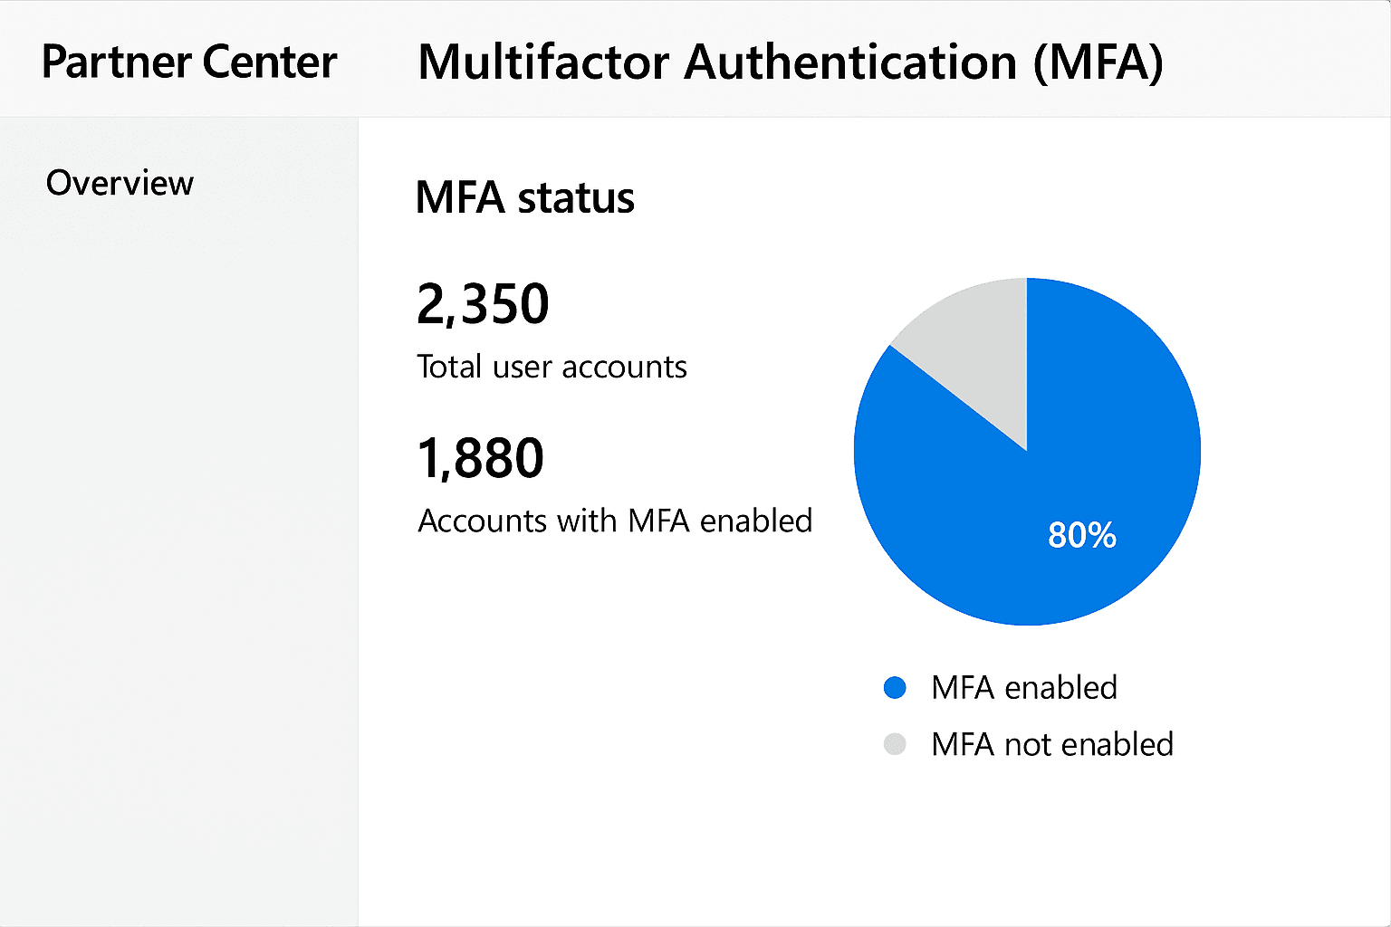
Task: Click the 80% label on the pie chart
Action: pos(1081,535)
